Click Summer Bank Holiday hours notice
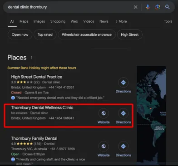 coord(42,68)
